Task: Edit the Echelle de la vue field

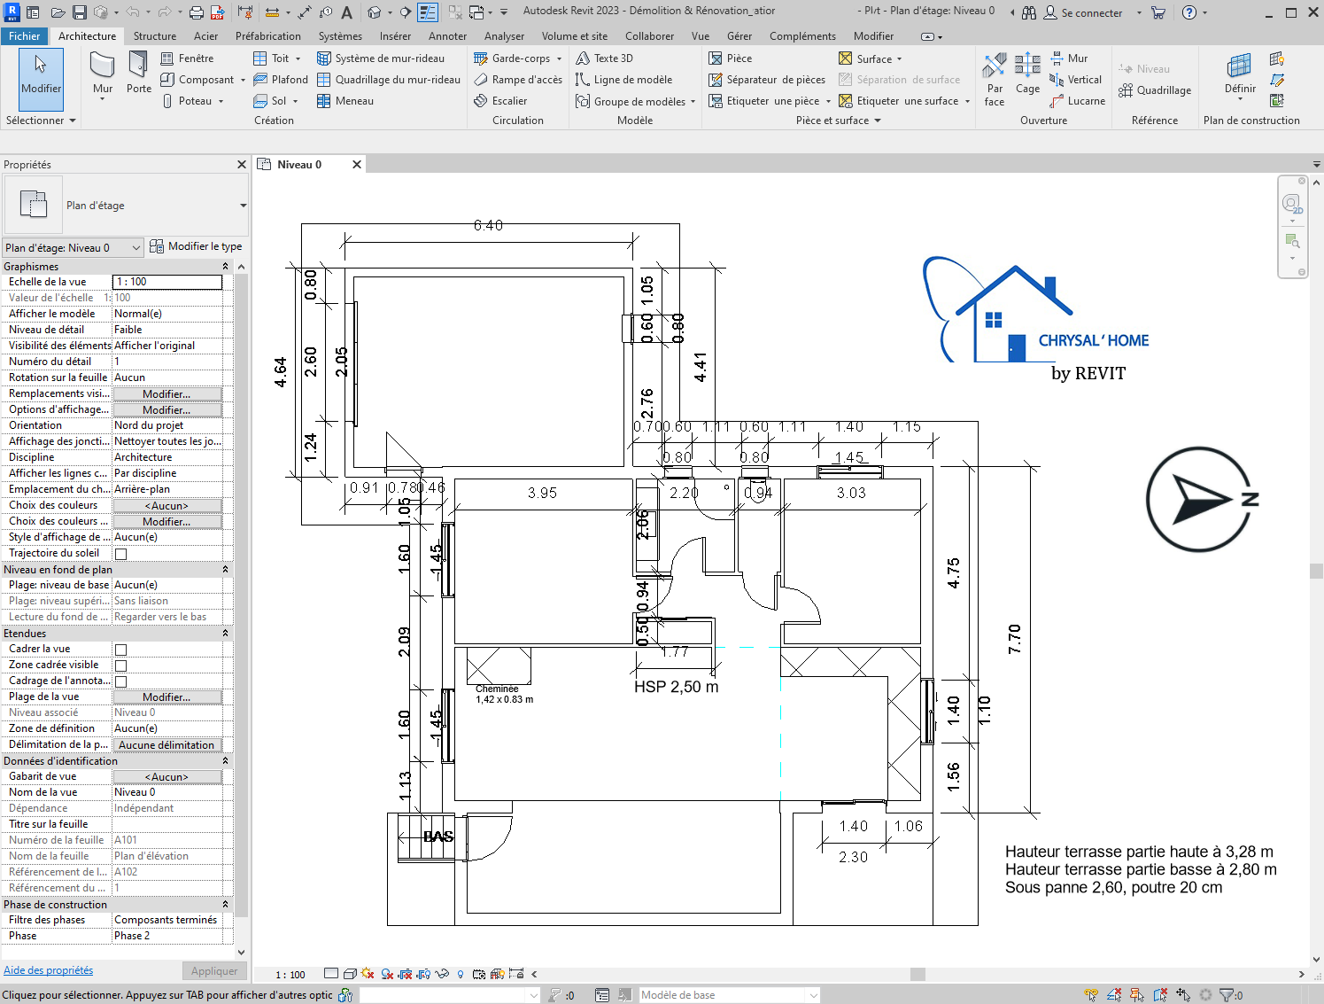Action: click(x=167, y=282)
